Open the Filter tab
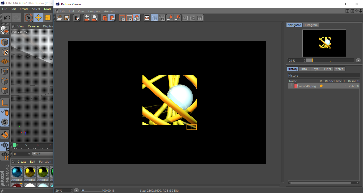 pos(328,69)
